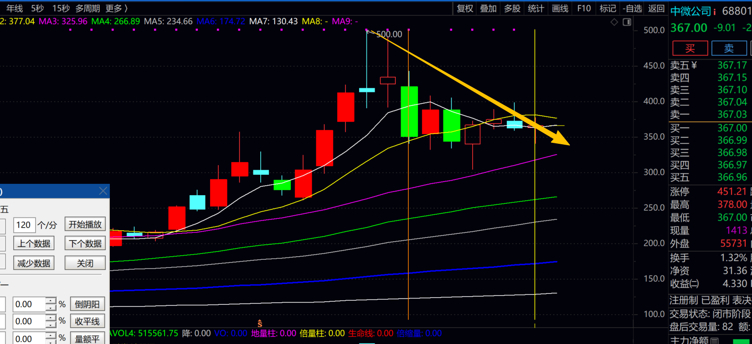Click the 开始播放 start playback button

[85, 224]
